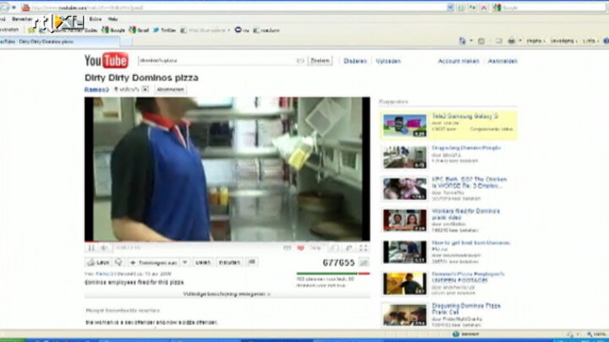Click the Insluiten embed button
609x342 pixels.
[x=229, y=263]
